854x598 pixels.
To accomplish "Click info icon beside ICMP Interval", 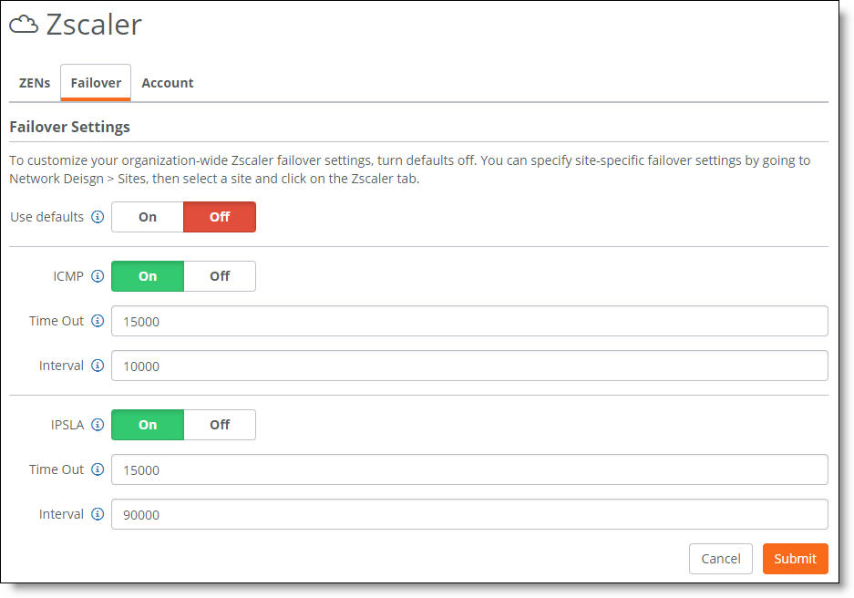I will click(98, 366).
